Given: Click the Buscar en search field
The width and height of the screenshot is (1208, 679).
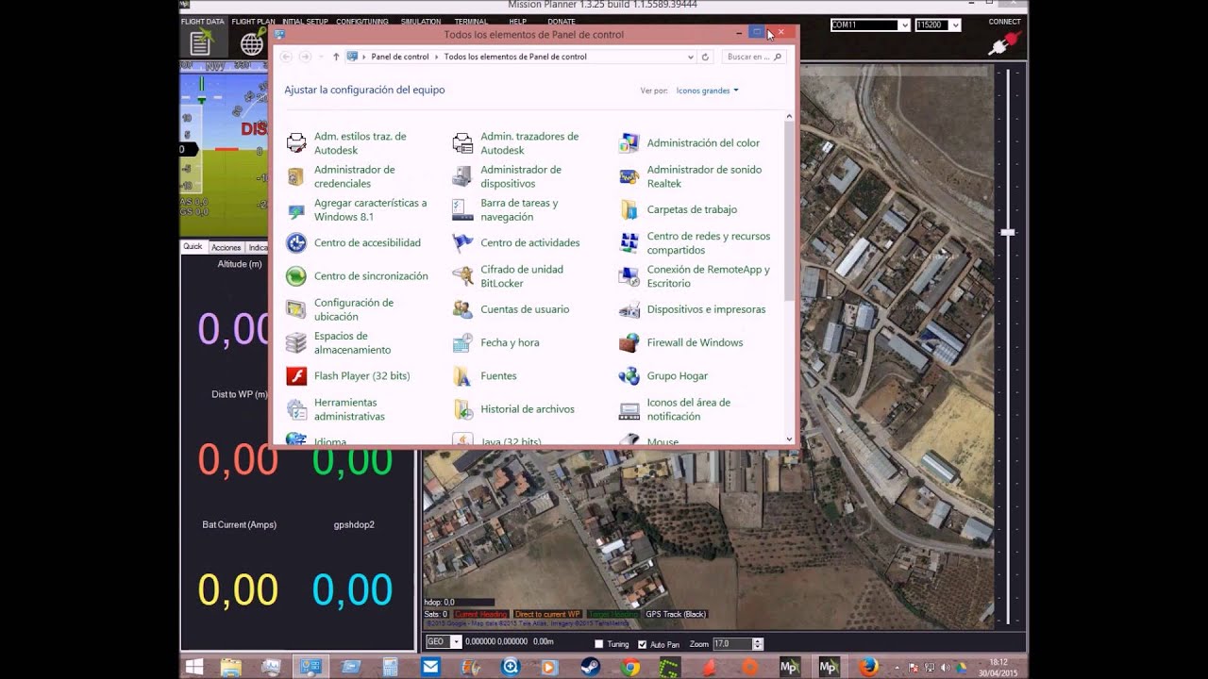Looking at the screenshot, I should [754, 57].
